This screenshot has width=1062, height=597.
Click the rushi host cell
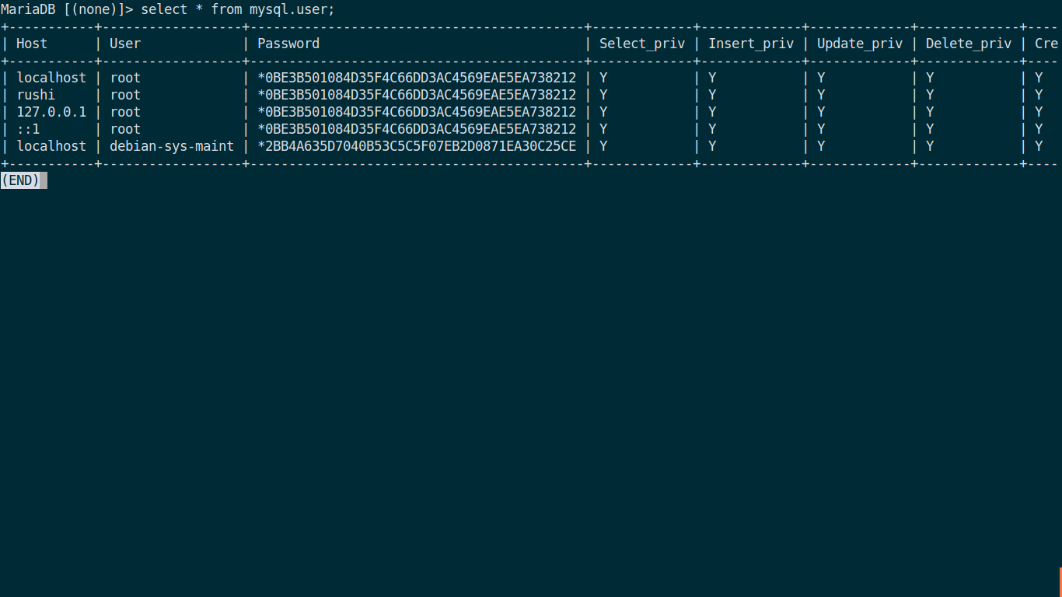36,95
